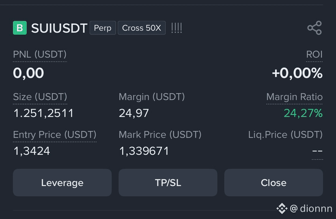
Task: Close the SUIUSDT position
Action: point(274,182)
